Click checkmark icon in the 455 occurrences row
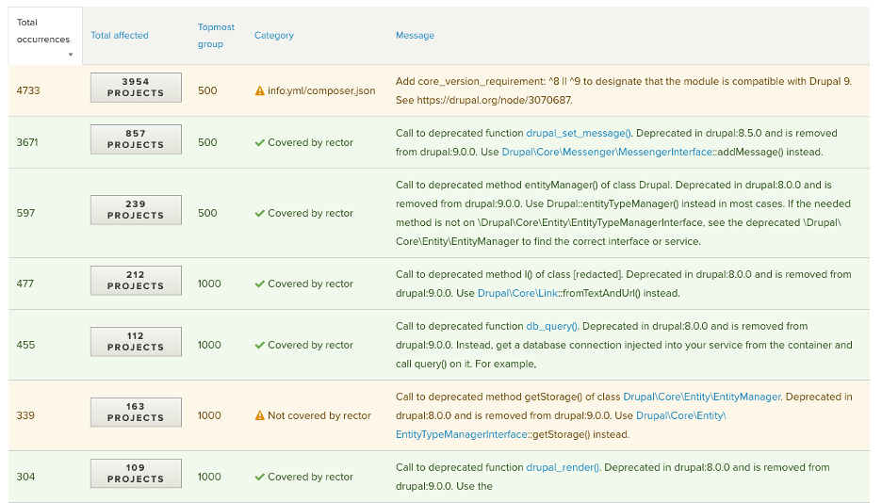 click(x=259, y=345)
